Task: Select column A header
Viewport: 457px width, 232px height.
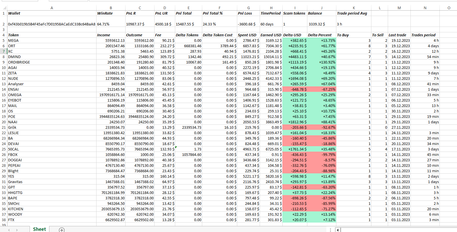Action: 52,8
